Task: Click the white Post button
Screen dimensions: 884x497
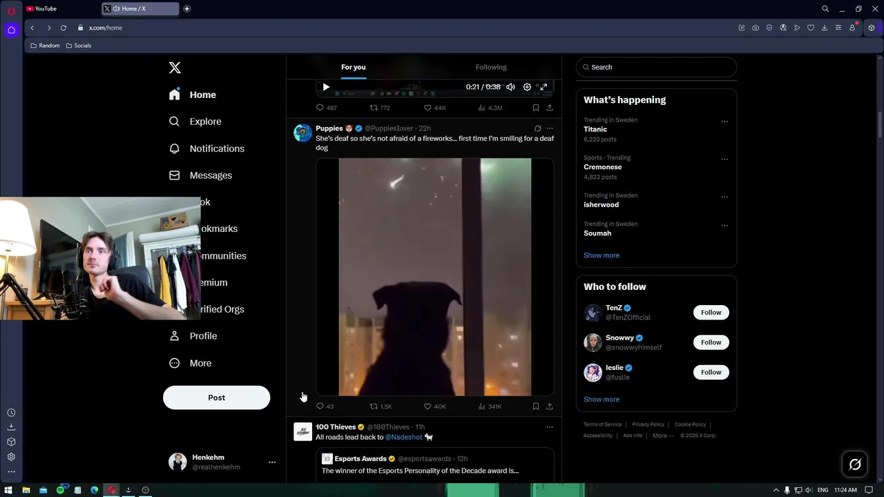Action: coord(216,398)
